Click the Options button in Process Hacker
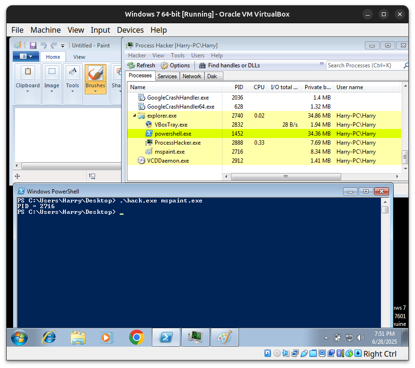Screen dimensions: 415x368 click(175, 65)
